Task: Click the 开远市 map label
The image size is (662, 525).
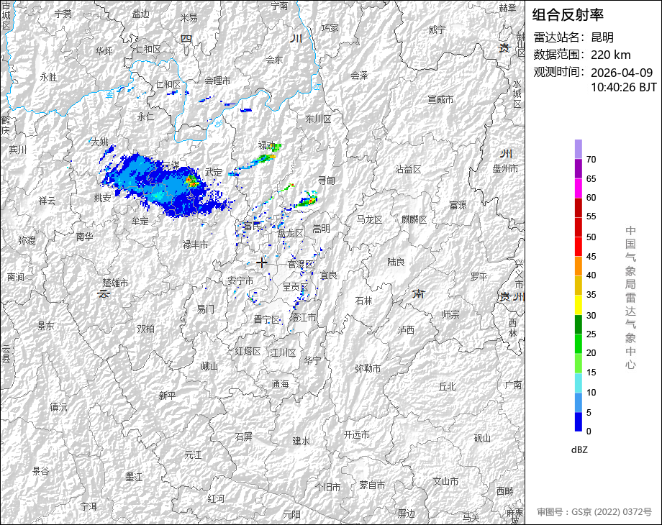Action: [x=356, y=434]
